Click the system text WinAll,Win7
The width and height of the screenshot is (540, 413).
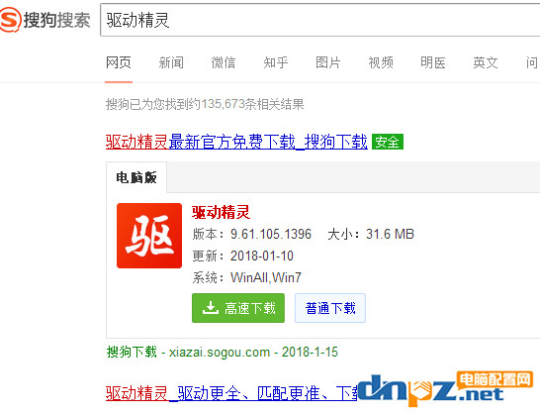pos(266,277)
